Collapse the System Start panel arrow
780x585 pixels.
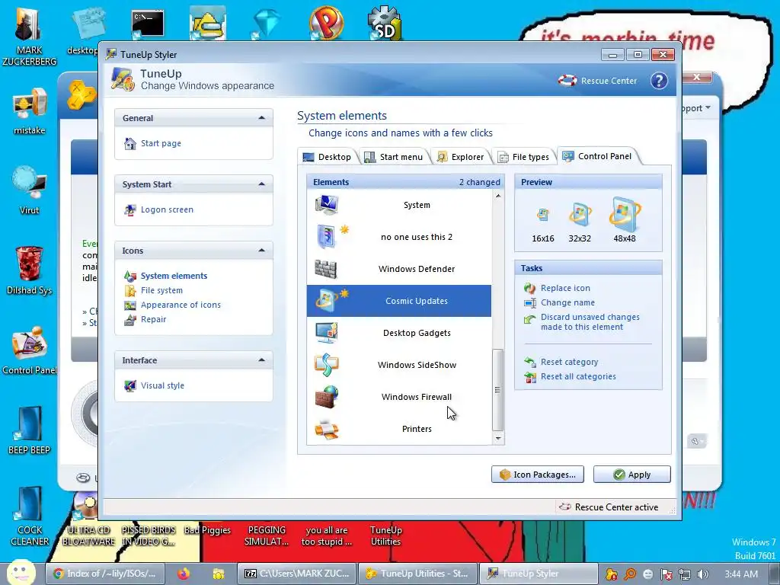(262, 184)
